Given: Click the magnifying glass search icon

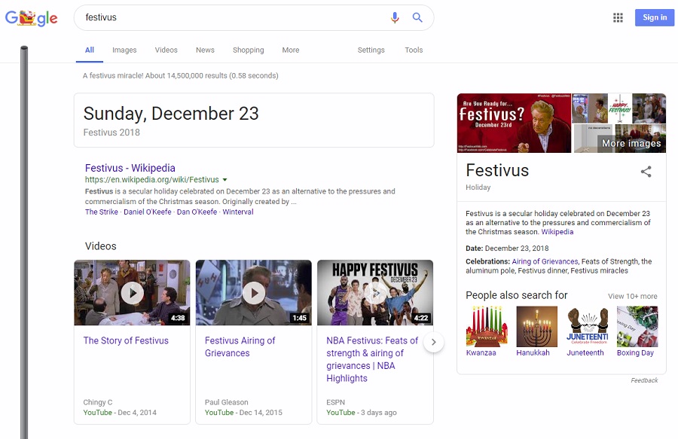Looking at the screenshot, I should point(417,17).
